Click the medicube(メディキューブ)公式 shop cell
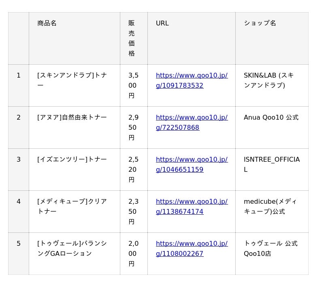The height and width of the screenshot is (287, 324). 270,207
